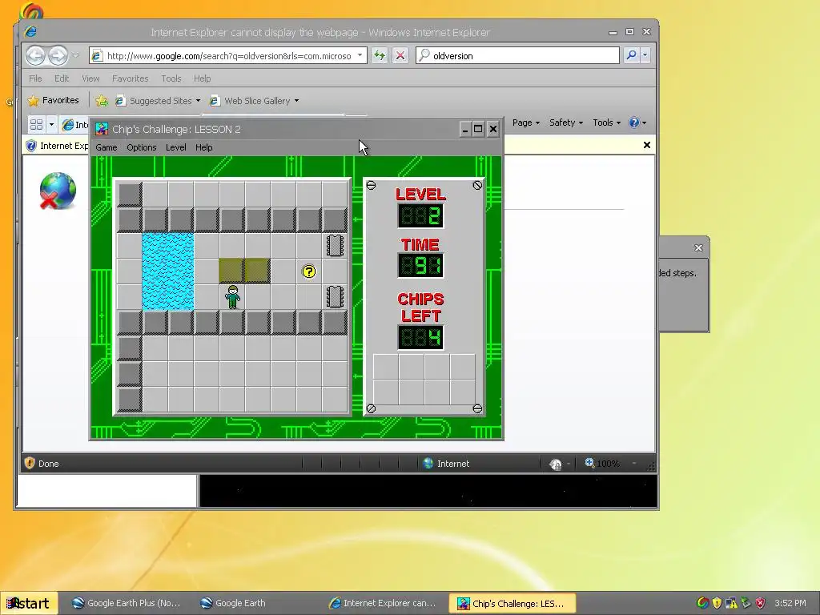820x615 pixels.
Task: Click the left brown dirt block tile
Action: coord(232,271)
